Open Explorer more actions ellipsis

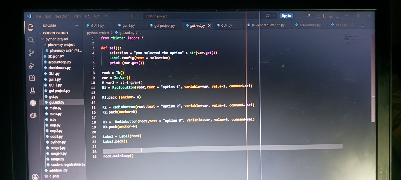76,26
